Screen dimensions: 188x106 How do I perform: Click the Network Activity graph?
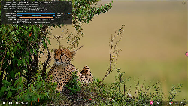click(36, 16)
